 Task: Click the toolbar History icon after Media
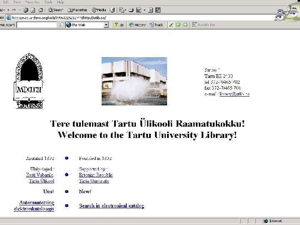tap(112, 10)
